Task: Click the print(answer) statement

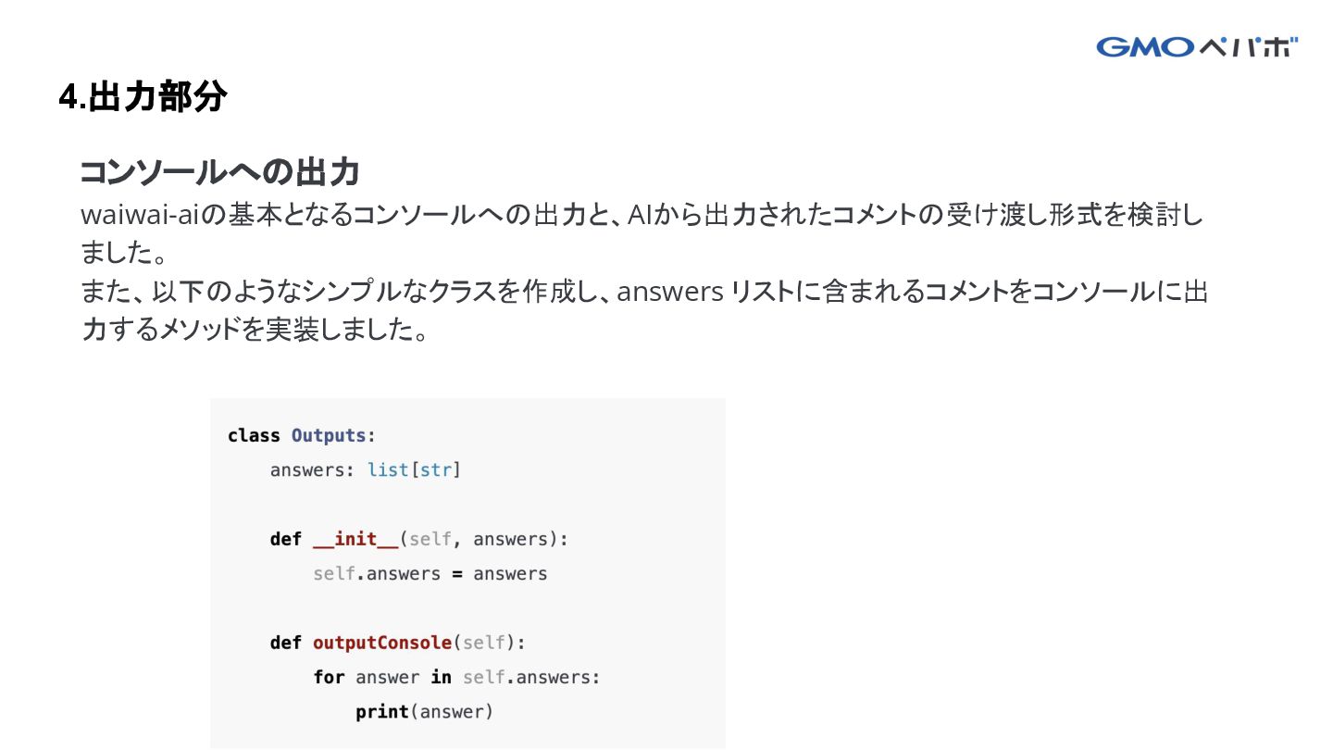Action: coord(425,711)
